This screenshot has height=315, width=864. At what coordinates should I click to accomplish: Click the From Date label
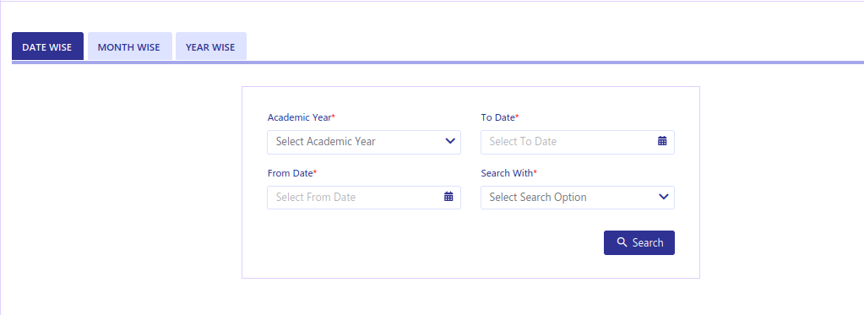pos(291,173)
